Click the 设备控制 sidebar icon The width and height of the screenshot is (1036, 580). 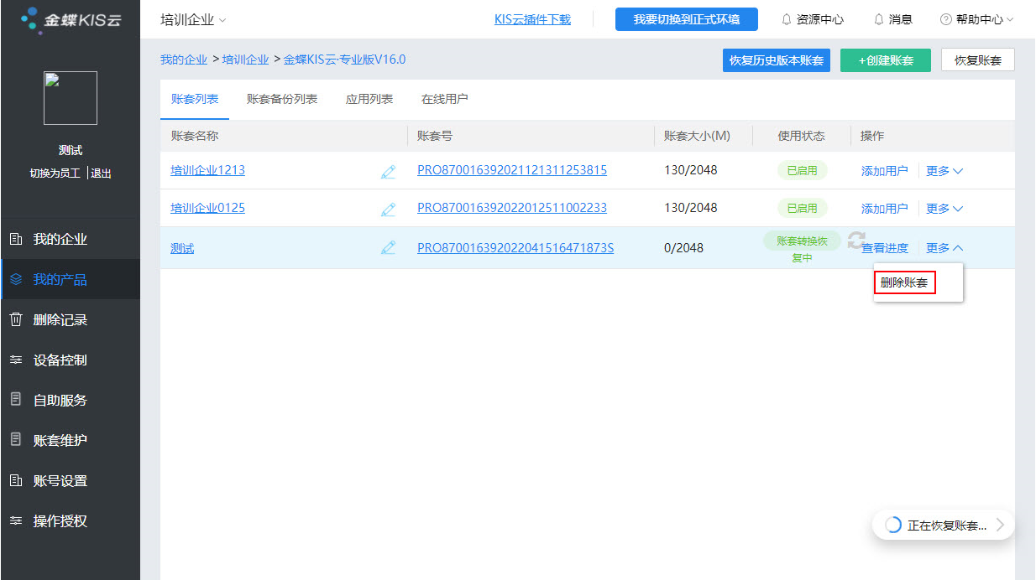click(15, 360)
